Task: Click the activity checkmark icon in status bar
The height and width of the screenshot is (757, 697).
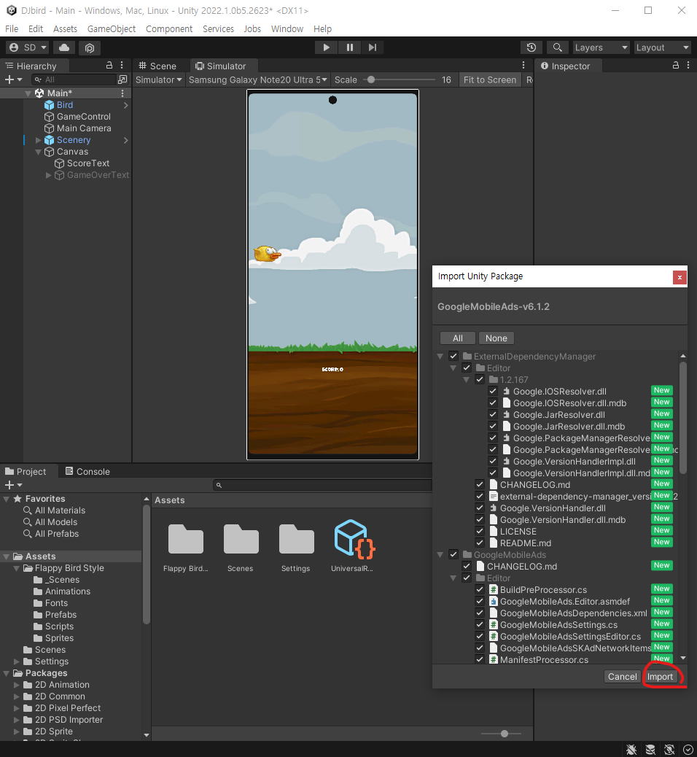Action: tap(688, 749)
